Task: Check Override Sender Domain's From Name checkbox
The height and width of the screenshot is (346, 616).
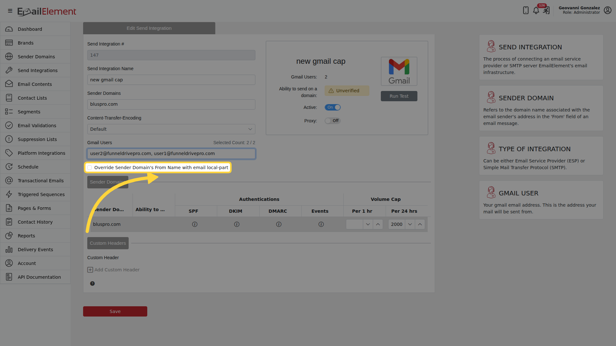Action: 90,168
